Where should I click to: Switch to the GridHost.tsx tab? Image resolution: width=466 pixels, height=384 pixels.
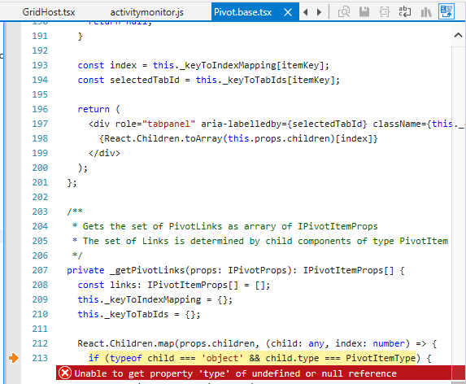pyautogui.click(x=49, y=12)
